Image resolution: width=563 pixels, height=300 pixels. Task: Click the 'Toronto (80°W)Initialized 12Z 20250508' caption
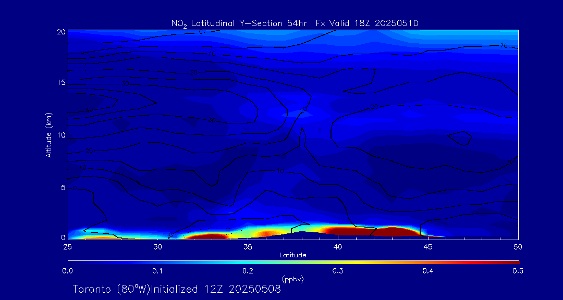tap(177, 289)
